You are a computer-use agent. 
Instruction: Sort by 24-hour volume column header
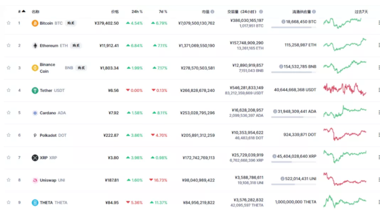point(242,11)
